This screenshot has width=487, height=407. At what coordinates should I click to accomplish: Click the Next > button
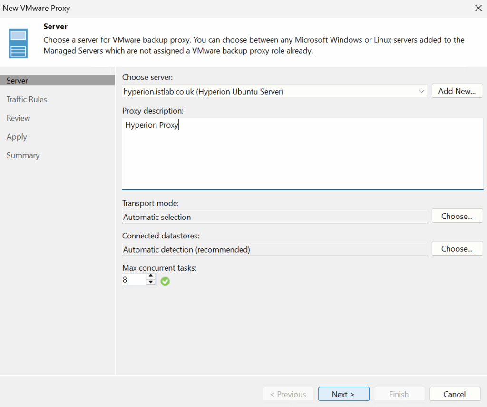tap(343, 394)
